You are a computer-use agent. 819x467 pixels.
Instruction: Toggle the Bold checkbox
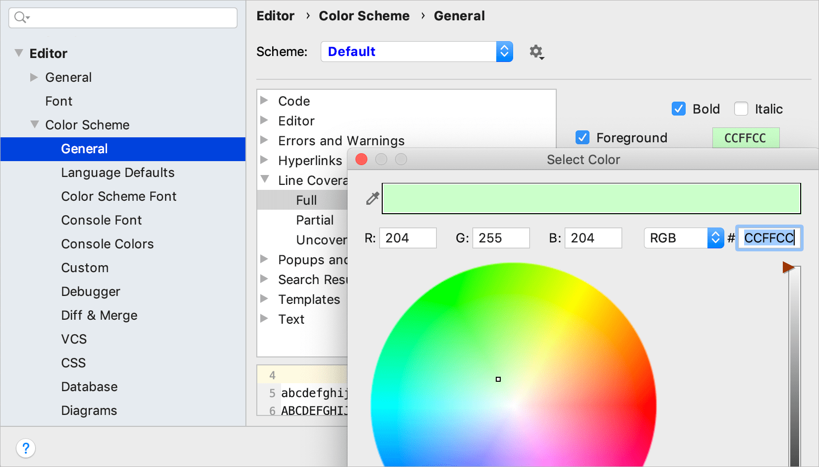679,109
